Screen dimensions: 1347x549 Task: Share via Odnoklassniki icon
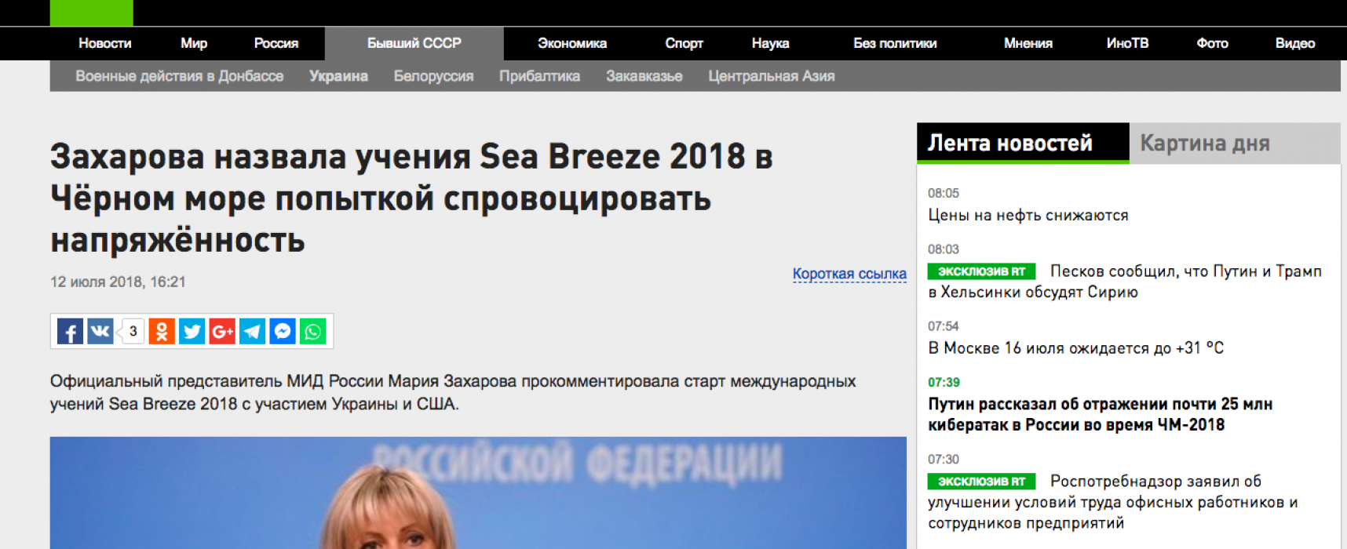[162, 332]
